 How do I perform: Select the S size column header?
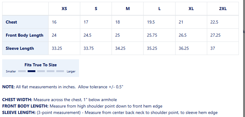96,9
